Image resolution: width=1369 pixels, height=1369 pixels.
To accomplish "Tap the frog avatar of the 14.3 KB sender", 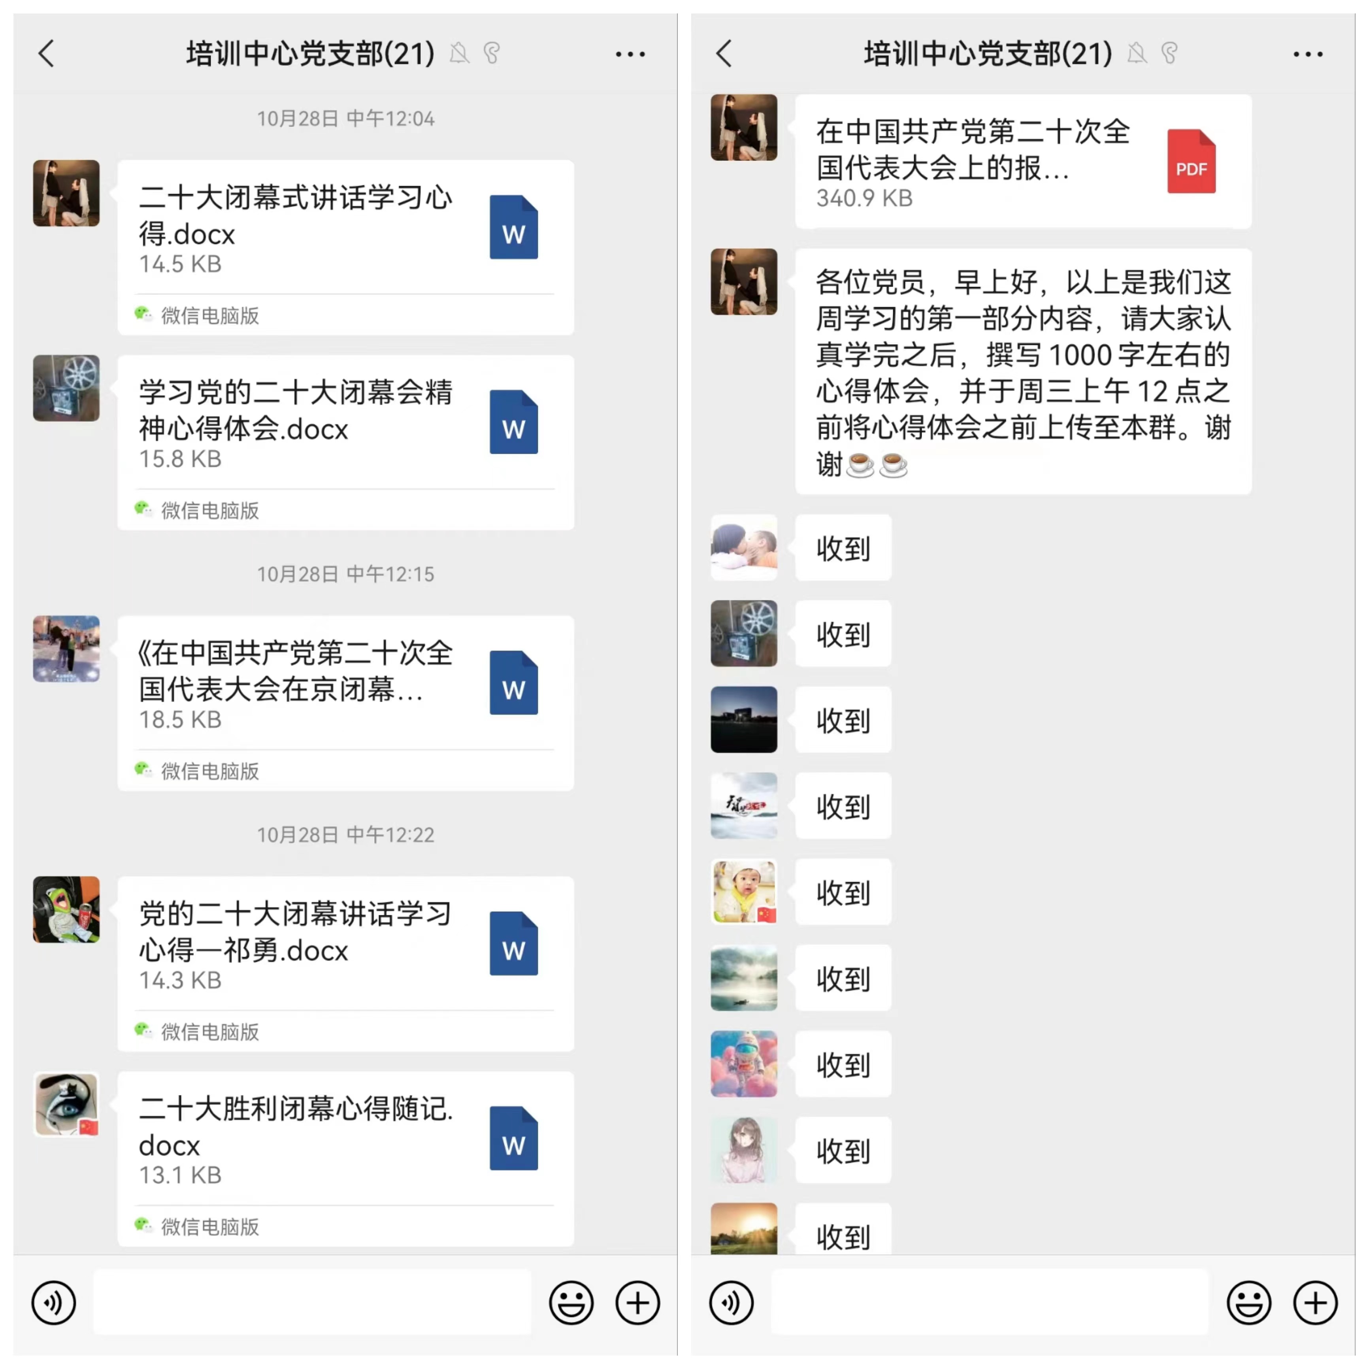I will point(67,909).
